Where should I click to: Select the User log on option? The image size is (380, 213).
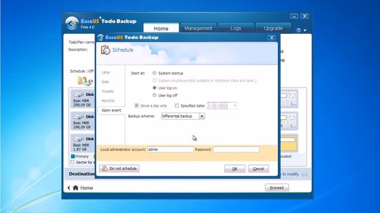click(154, 88)
